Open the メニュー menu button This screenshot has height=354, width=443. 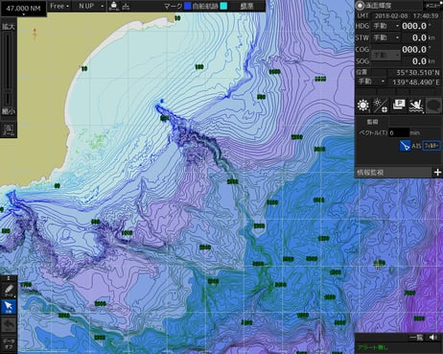coord(432,6)
